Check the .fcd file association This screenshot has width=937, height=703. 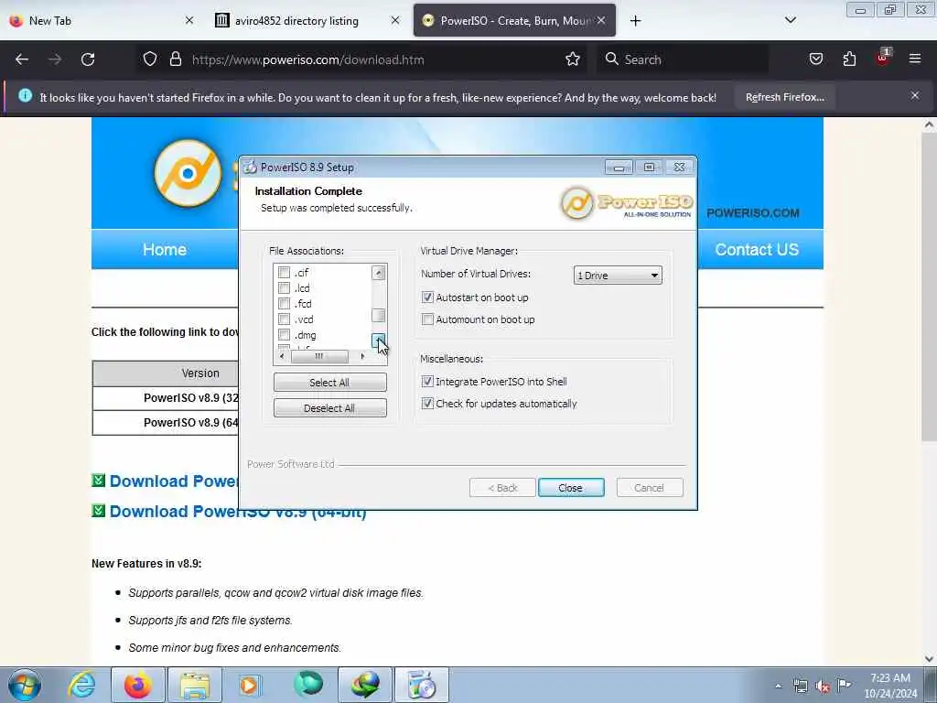coord(284,304)
